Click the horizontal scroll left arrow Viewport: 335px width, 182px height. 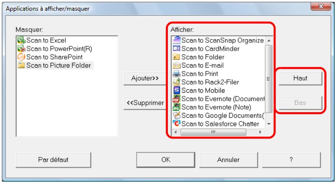pyautogui.click(x=176, y=132)
